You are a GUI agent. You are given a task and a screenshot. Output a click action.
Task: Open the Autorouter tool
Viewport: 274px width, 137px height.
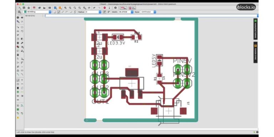click(22, 106)
